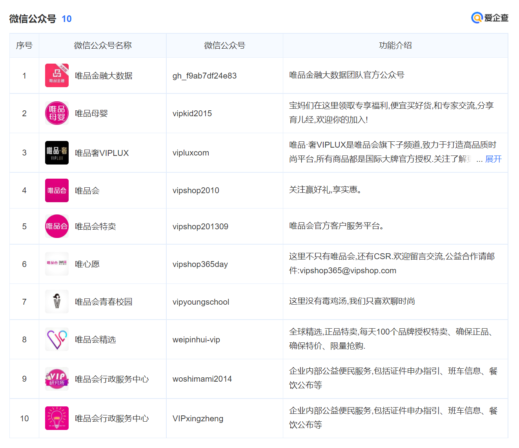Select the woshimami2014 account ID
The height and width of the screenshot is (448, 519).
[202, 379]
